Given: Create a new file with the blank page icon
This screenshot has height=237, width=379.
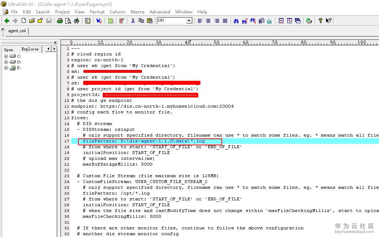Looking at the screenshot, I should pos(24,21).
